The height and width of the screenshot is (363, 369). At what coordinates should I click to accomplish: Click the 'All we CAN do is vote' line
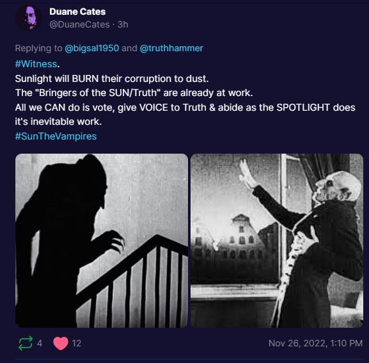click(185, 108)
